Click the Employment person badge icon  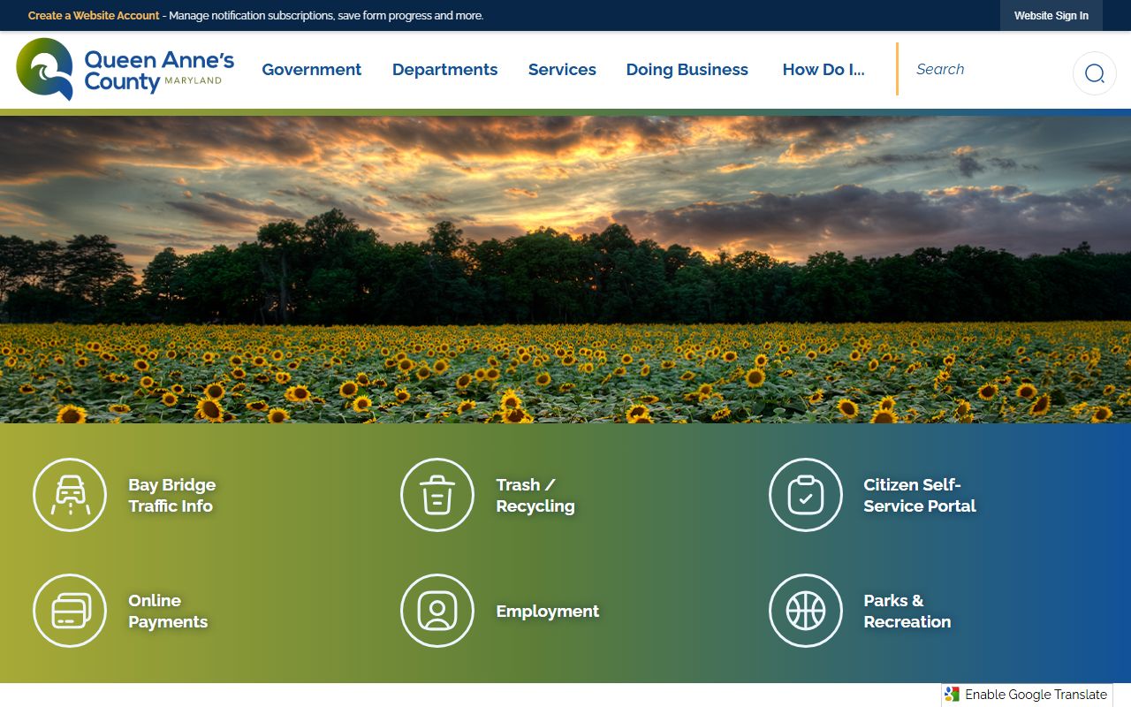[x=437, y=611]
